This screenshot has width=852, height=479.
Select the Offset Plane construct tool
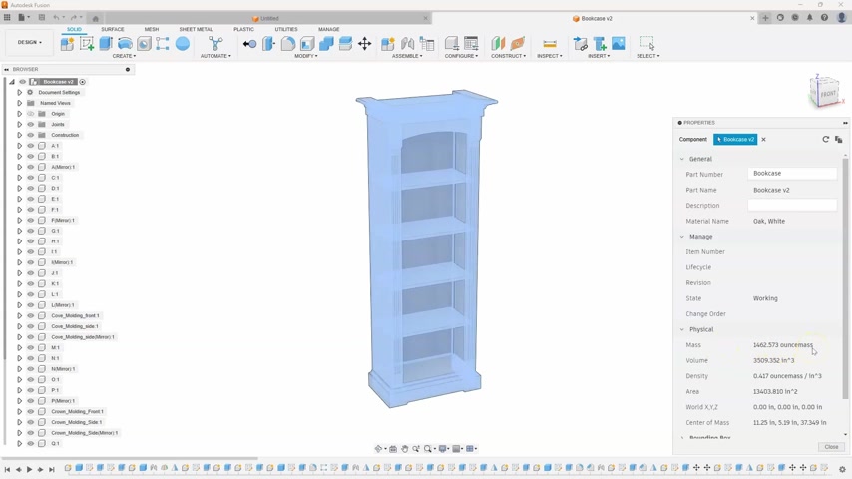[498, 44]
